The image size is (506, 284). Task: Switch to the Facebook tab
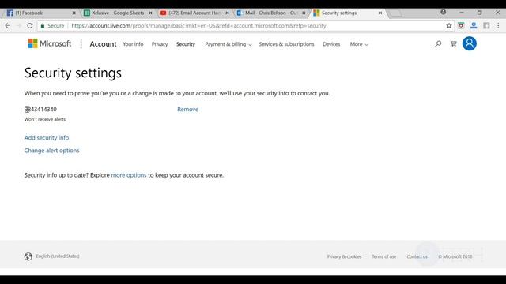[41, 13]
